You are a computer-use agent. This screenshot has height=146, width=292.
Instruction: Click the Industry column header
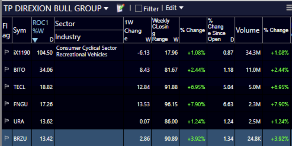pyautogui.click(x=68, y=37)
